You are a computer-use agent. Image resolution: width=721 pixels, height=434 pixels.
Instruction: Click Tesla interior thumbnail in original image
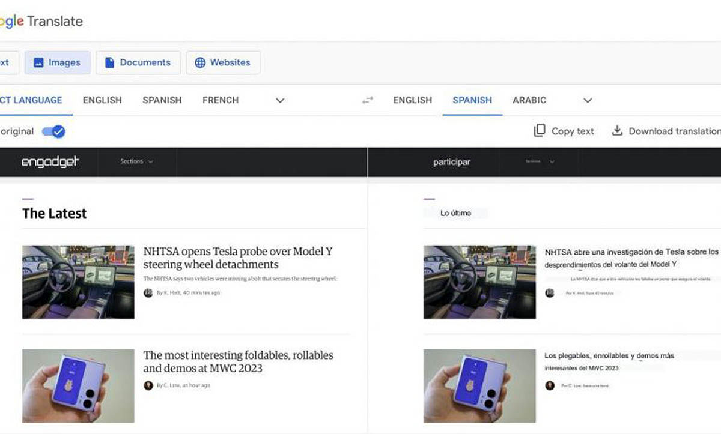(78, 282)
